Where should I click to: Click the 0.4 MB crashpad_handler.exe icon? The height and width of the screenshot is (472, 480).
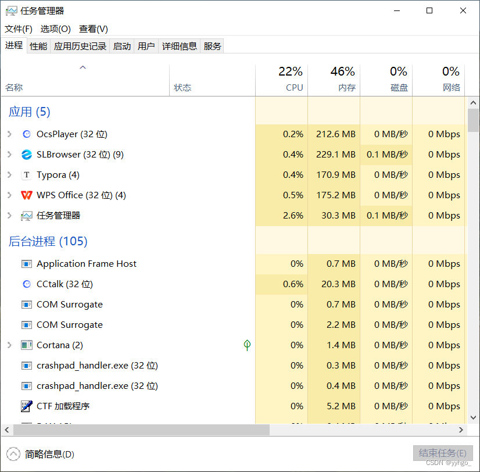tap(27, 386)
